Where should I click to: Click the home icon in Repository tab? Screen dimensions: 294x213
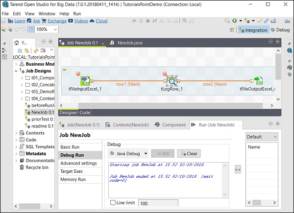click(17, 43)
